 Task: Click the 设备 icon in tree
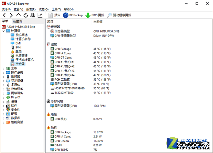click(8, 102)
